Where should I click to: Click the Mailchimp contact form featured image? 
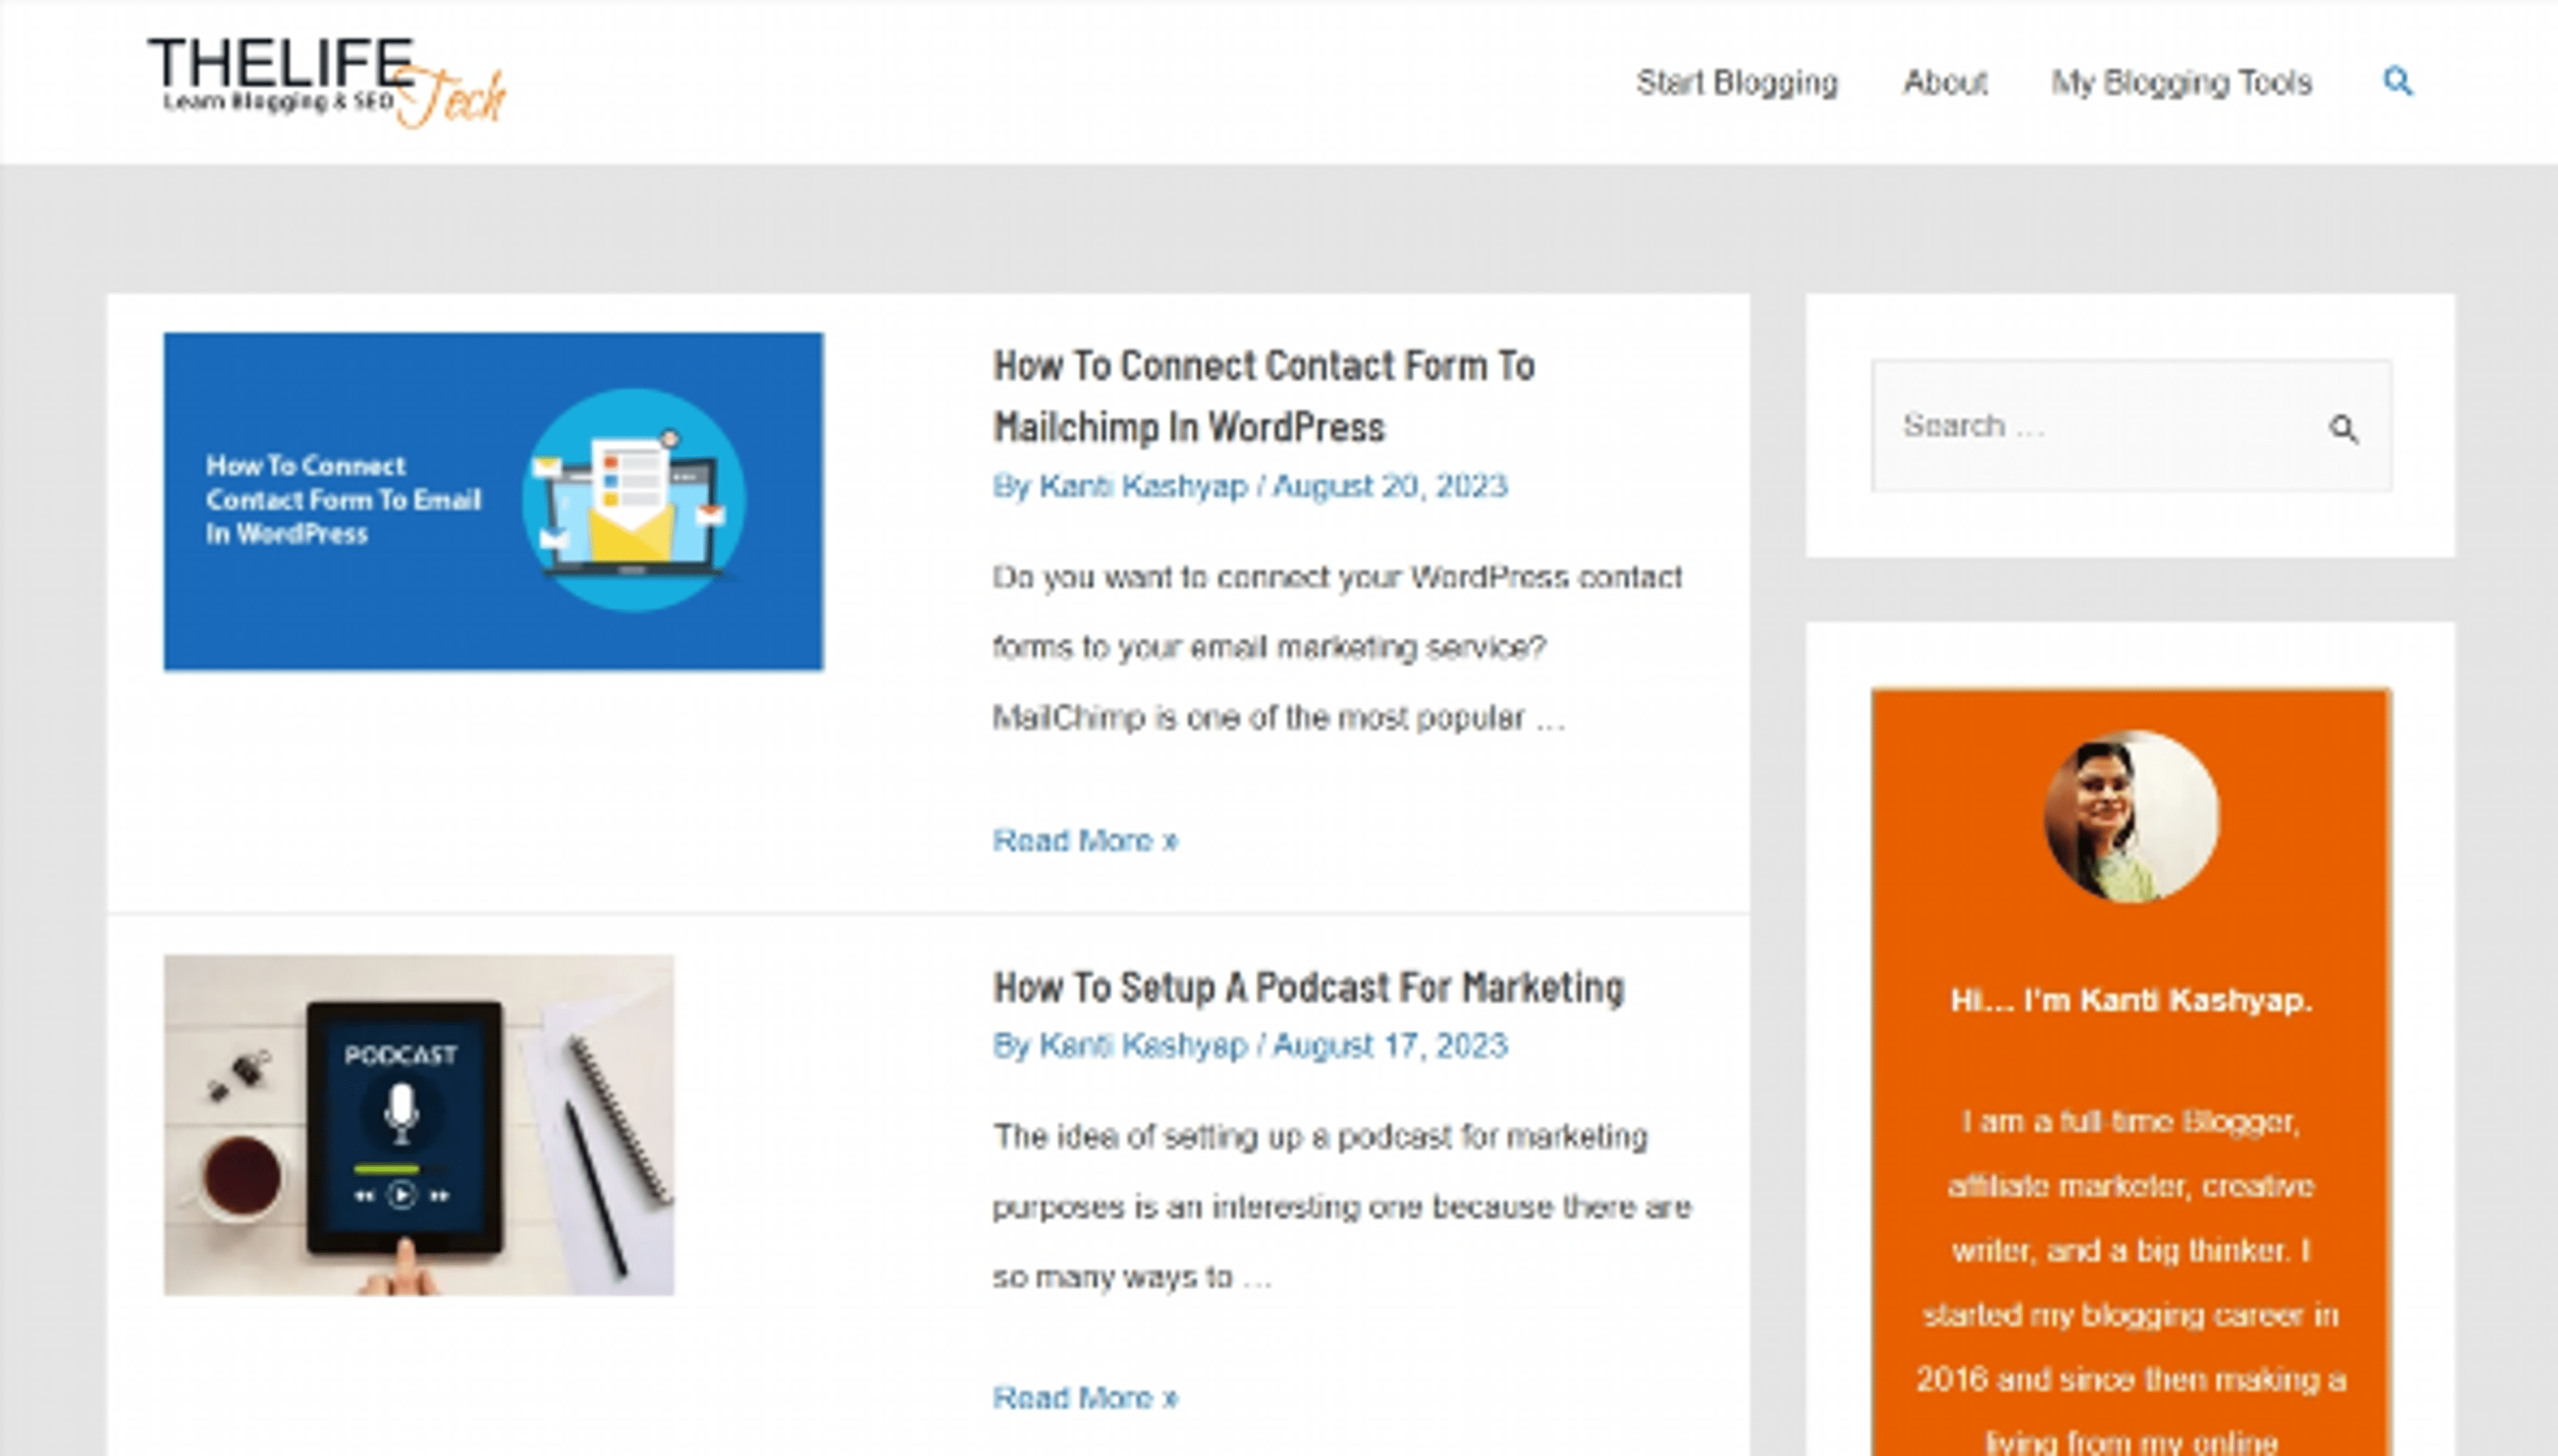coord(494,500)
